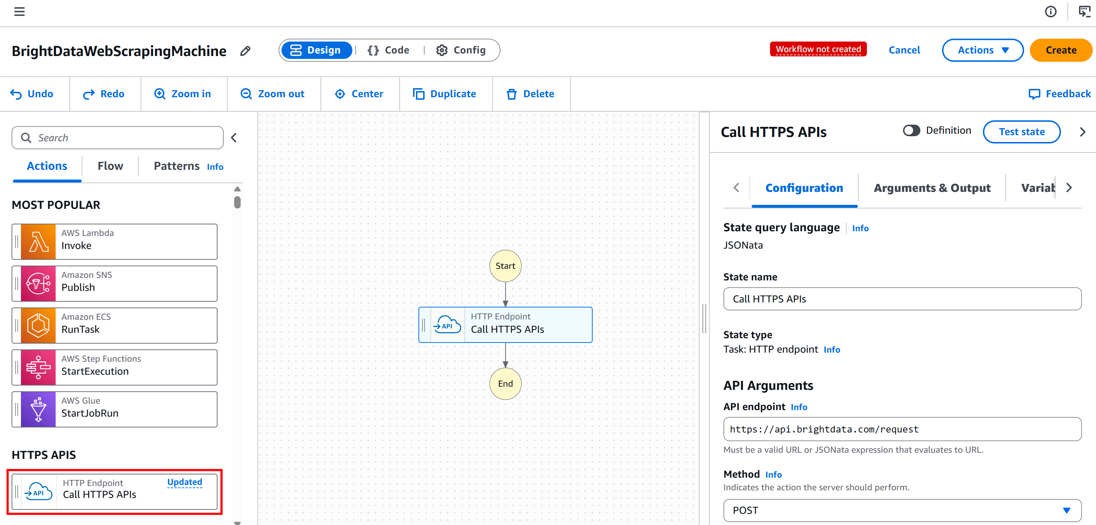
Task: Click inside the API endpoint field
Action: (x=901, y=429)
